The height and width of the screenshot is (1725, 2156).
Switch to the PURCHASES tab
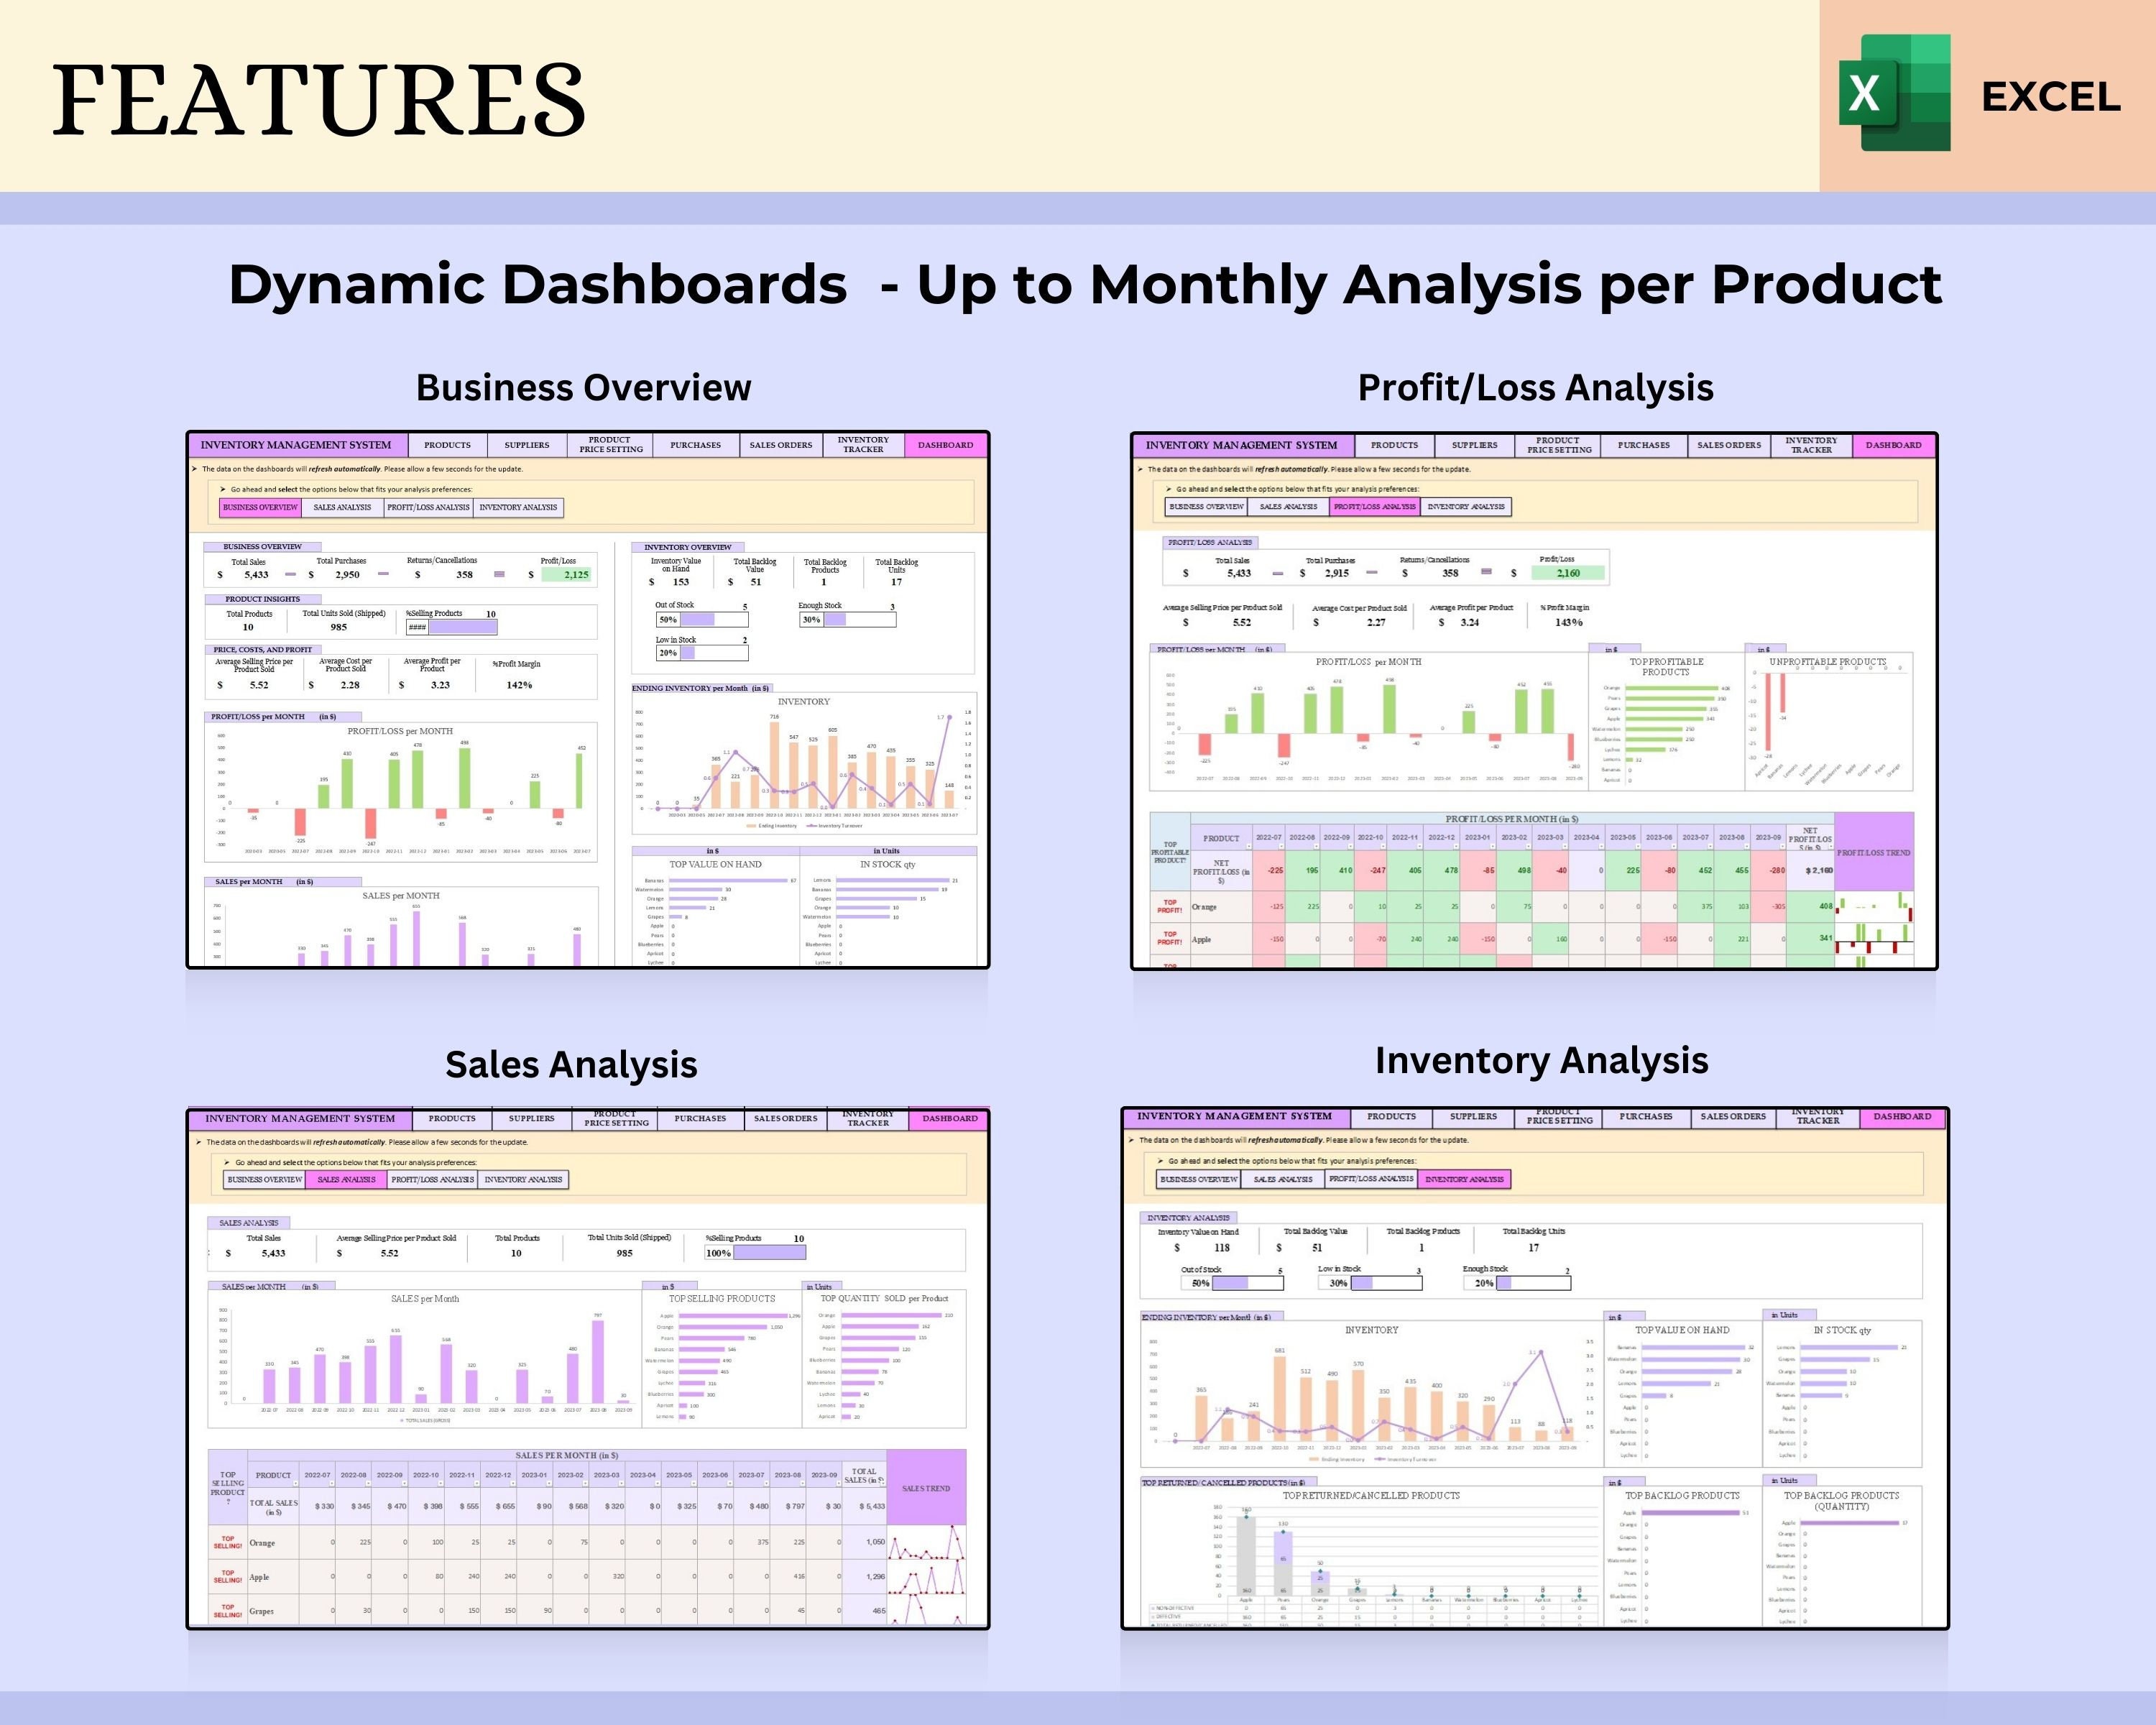(x=694, y=445)
